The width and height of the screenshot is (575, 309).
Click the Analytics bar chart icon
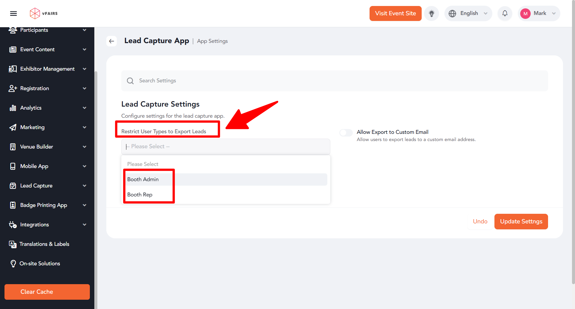13,108
